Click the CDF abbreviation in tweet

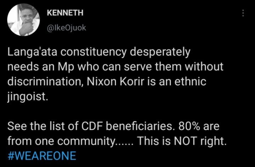click(92, 126)
